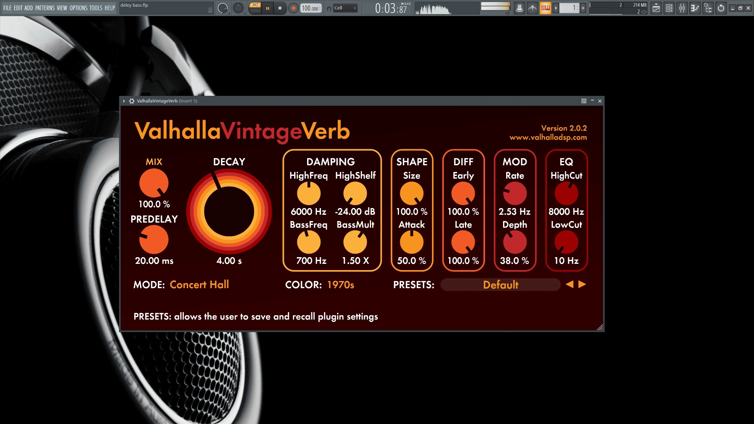
Task: Open the Piano roll icon
Action: pos(695,8)
